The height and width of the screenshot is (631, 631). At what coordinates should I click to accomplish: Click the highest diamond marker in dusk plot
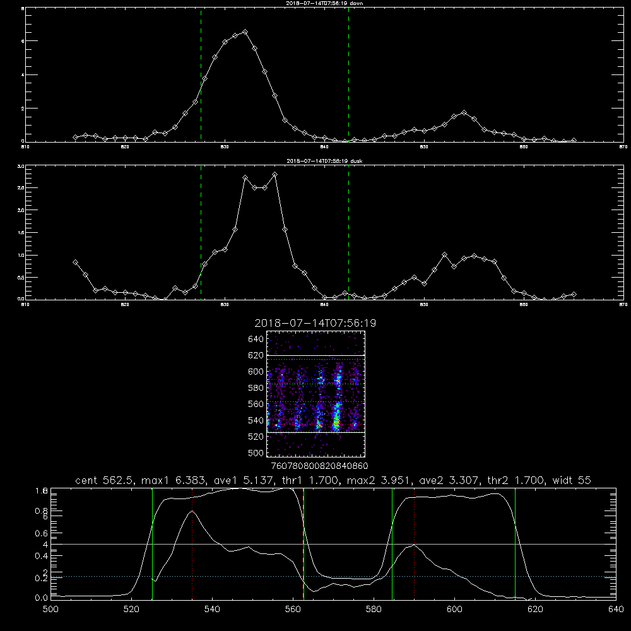point(275,175)
